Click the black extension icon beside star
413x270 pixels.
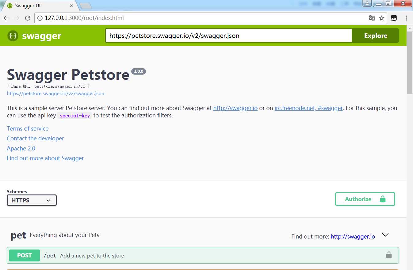394,18
